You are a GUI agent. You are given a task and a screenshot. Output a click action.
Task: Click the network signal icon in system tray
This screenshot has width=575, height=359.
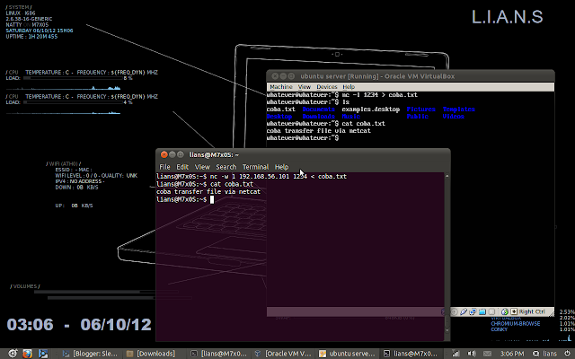tap(456, 354)
